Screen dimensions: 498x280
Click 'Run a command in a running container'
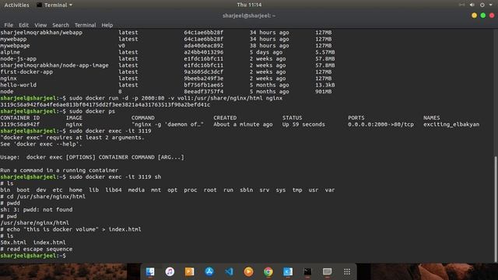point(59,170)
